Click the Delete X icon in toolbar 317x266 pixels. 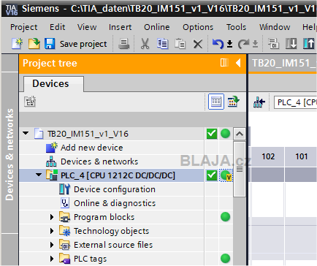tap(197, 45)
